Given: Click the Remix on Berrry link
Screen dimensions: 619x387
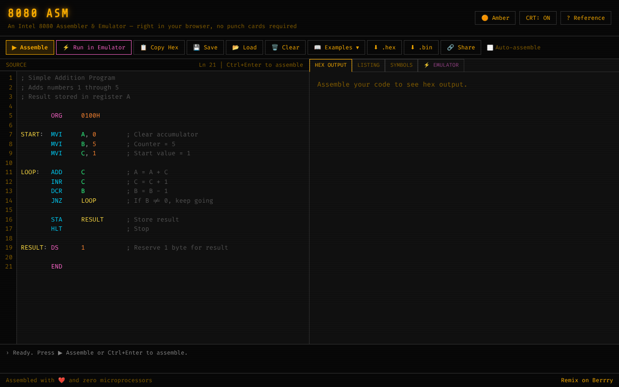Looking at the screenshot, I should click(x=587, y=380).
